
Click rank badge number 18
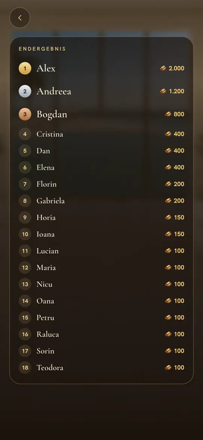25,368
